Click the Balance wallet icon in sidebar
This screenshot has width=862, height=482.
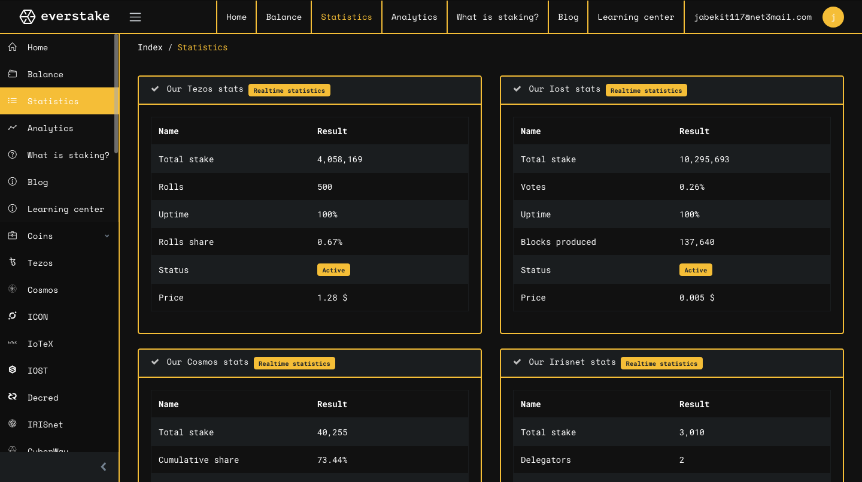13,74
